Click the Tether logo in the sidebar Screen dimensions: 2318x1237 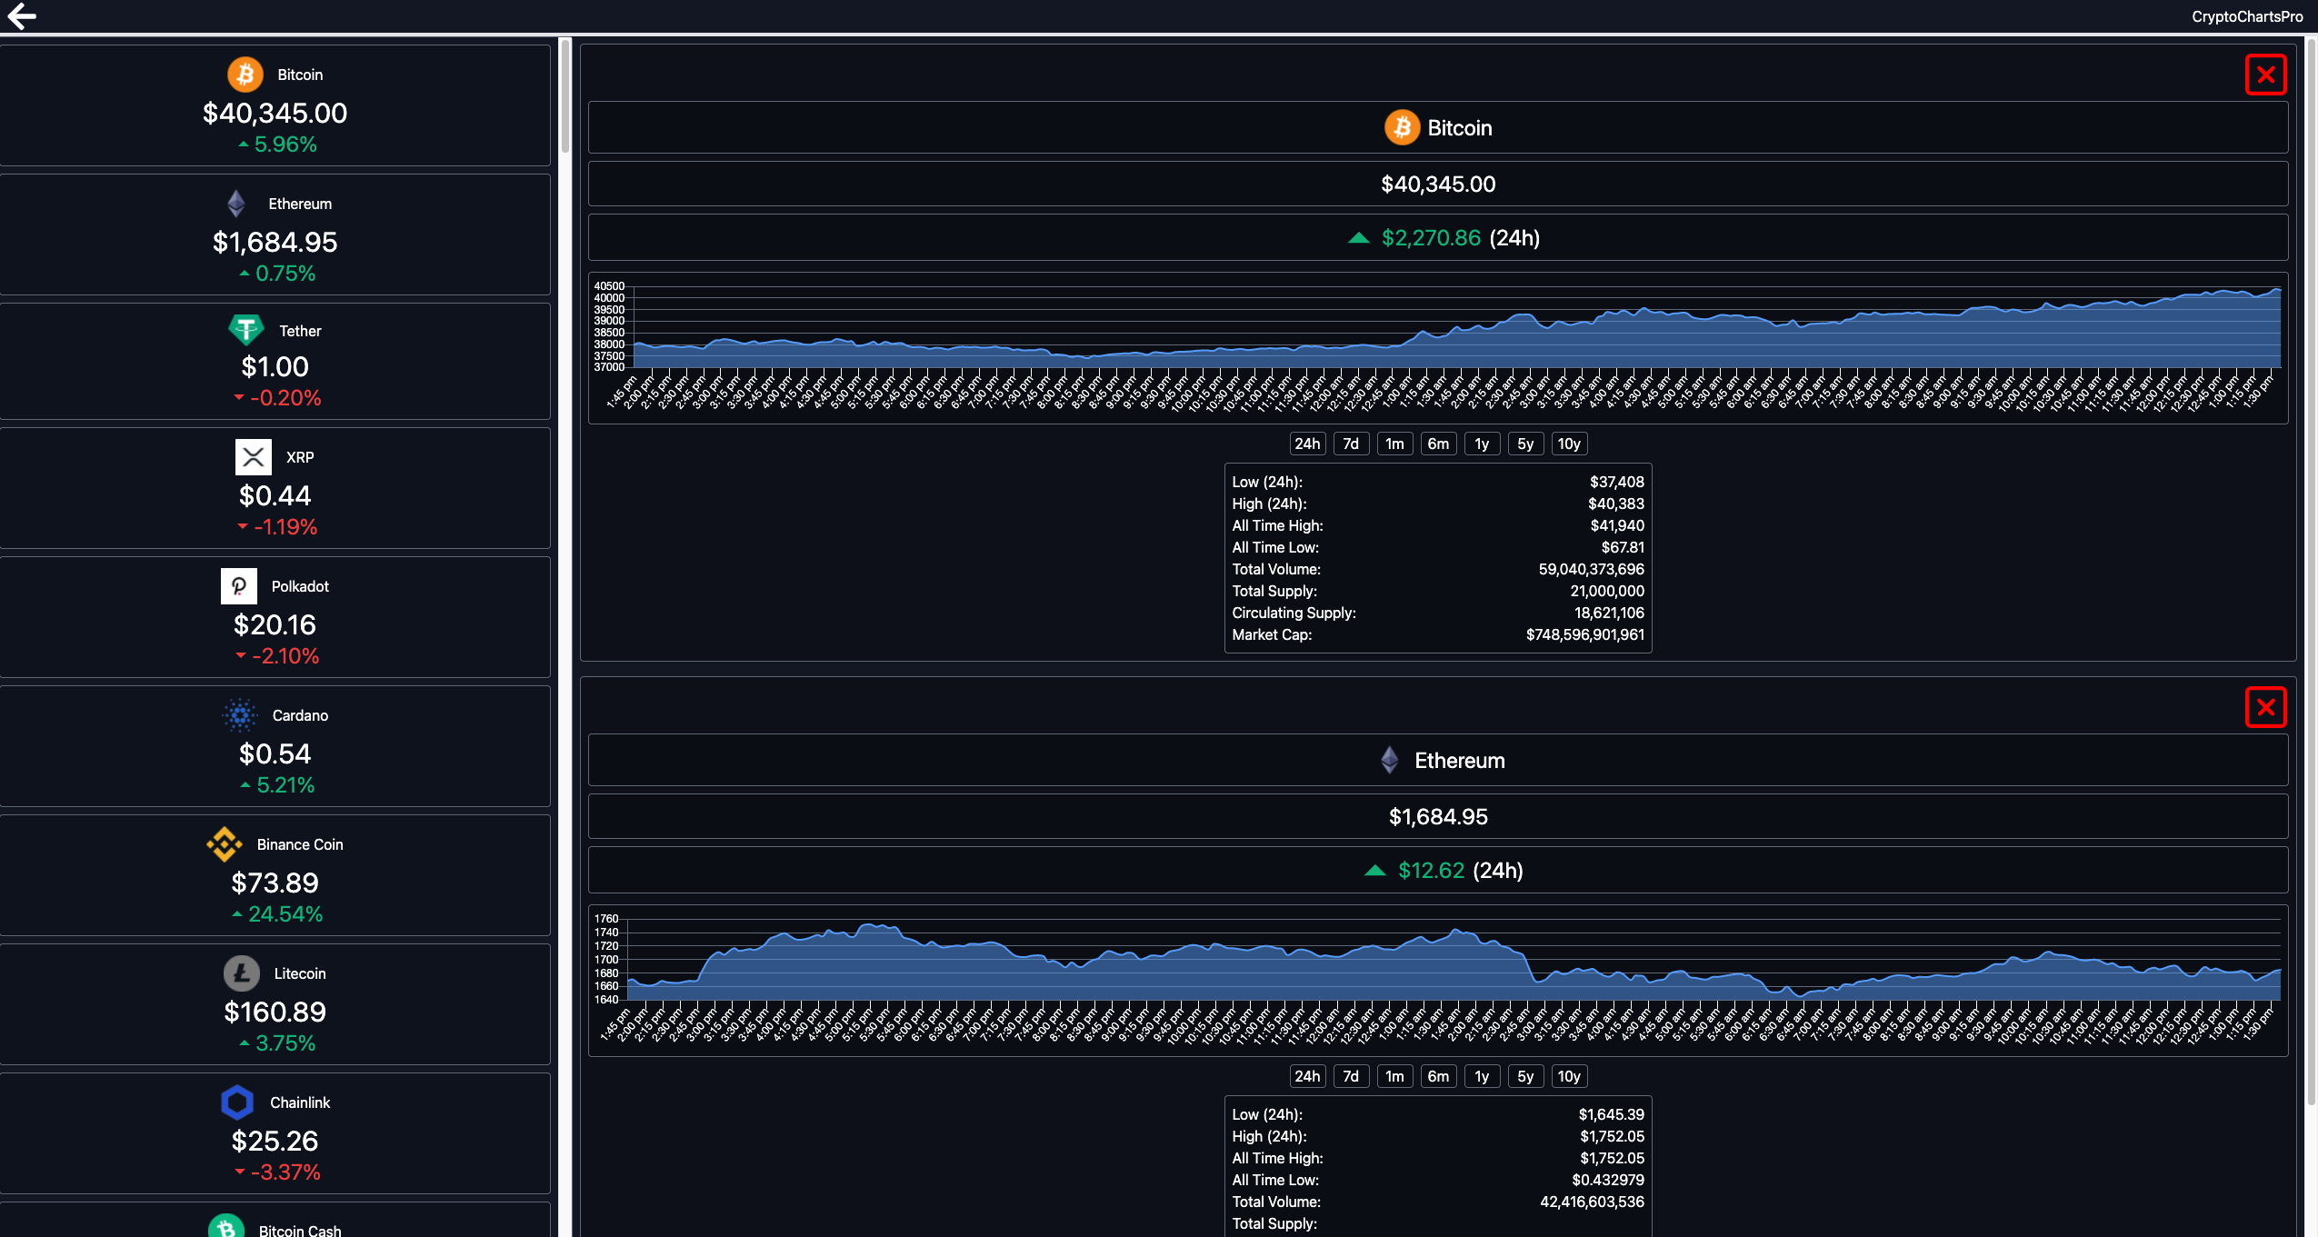point(246,330)
